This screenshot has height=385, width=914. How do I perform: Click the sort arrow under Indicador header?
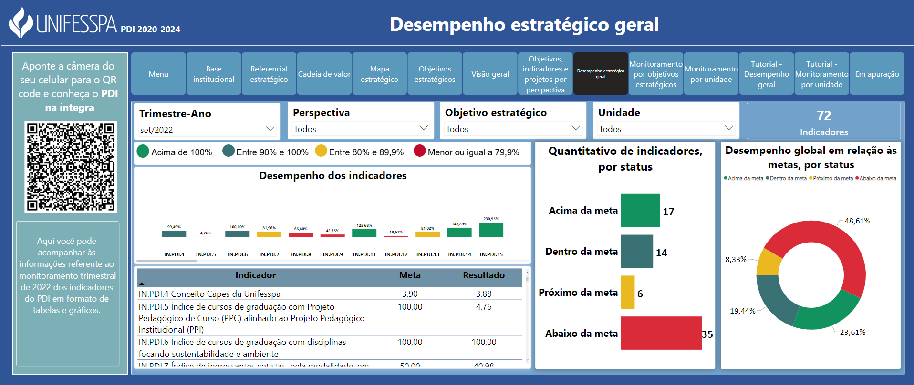[x=142, y=284]
